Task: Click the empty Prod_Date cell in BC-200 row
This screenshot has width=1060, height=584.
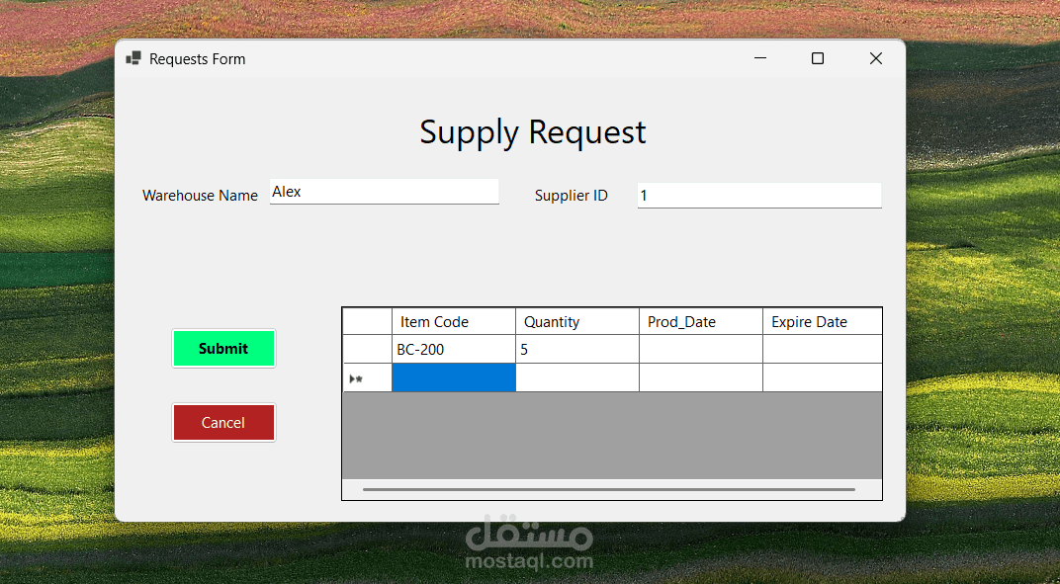Action: pos(701,350)
